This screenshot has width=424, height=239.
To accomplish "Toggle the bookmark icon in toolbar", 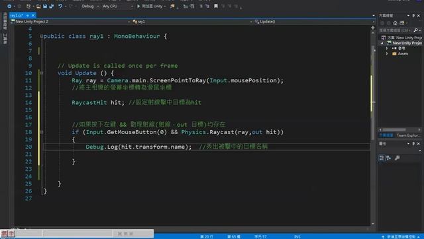I will (216, 6).
